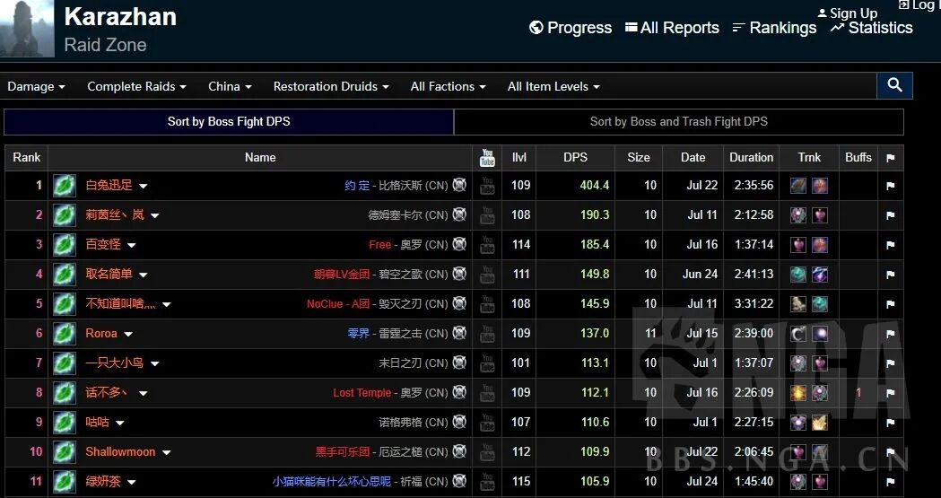Click the DPS column header

tap(575, 157)
